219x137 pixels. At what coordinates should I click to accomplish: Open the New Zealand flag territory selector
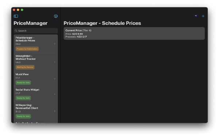pyautogui.click(x=196, y=16)
